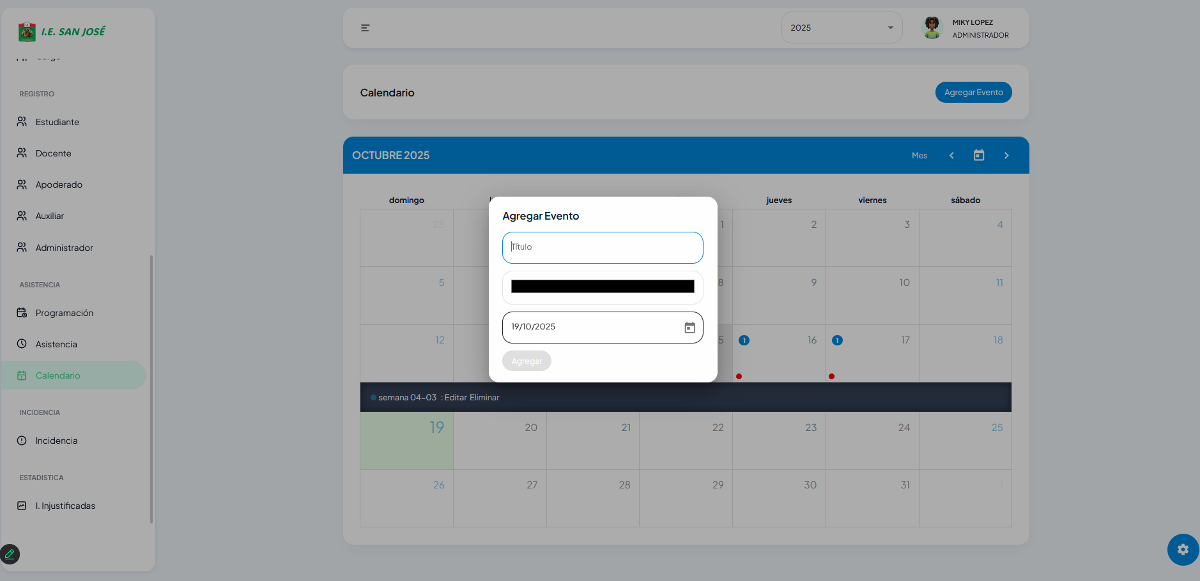This screenshot has width=1200, height=581.
Task: Click the Miky Lopez profile avatar
Action: pos(932,28)
